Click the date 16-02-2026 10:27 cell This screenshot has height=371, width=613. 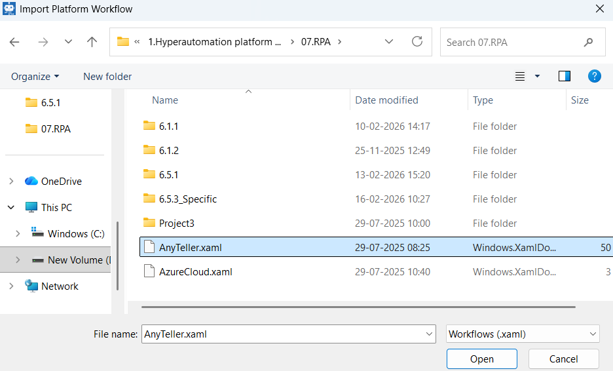(x=392, y=199)
